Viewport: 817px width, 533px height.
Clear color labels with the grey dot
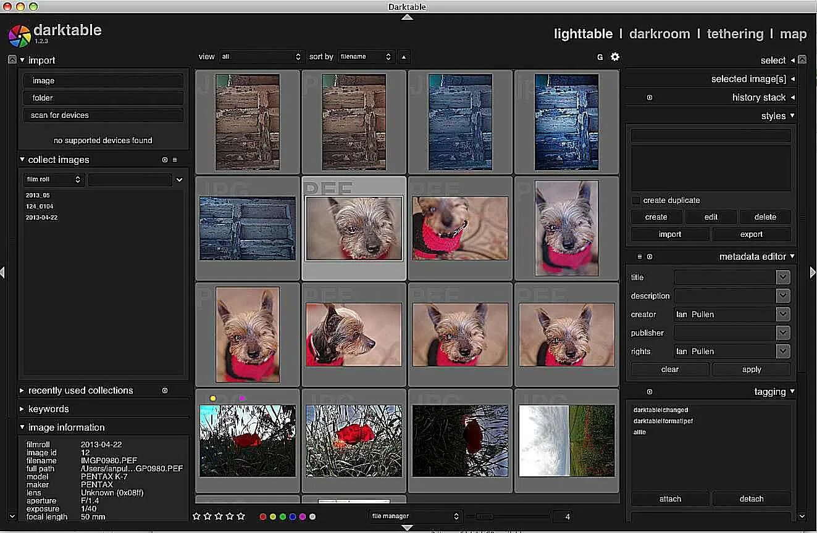[312, 517]
